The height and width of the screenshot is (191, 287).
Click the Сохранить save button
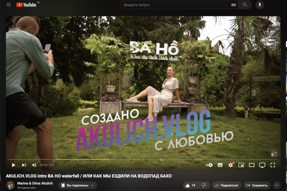click(257, 185)
